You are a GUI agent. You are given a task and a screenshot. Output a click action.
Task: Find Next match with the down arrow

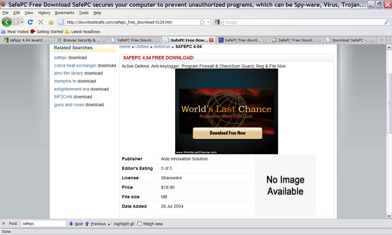point(76,224)
